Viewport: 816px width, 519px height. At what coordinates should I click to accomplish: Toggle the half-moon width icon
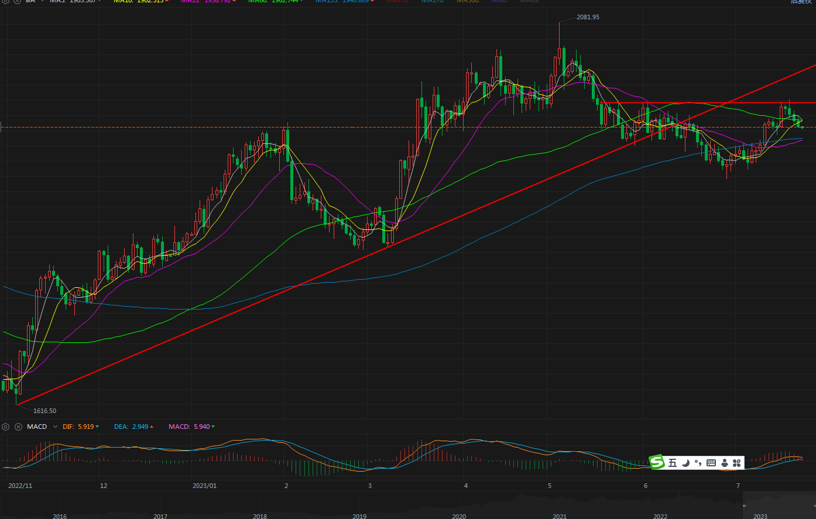(x=685, y=463)
